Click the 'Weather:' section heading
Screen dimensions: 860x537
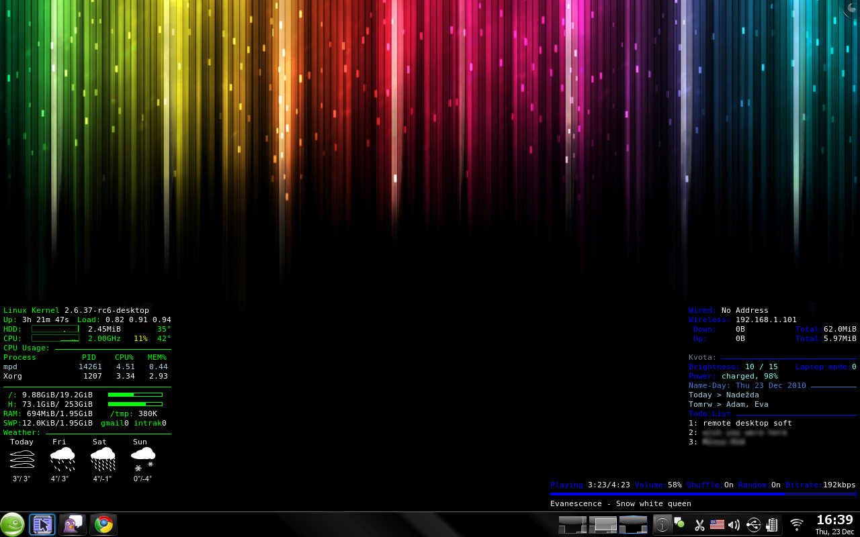click(x=22, y=432)
